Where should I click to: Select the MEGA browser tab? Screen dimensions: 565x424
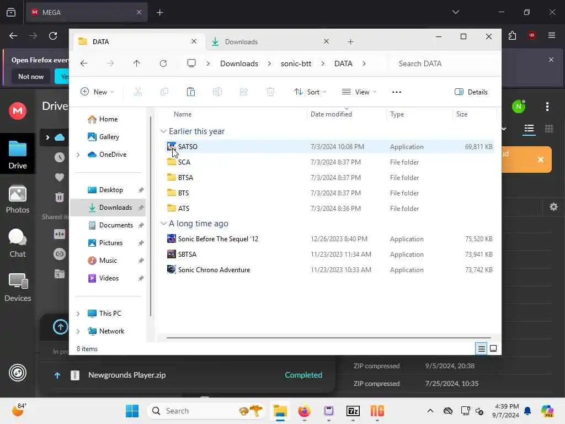pyautogui.click(x=87, y=12)
